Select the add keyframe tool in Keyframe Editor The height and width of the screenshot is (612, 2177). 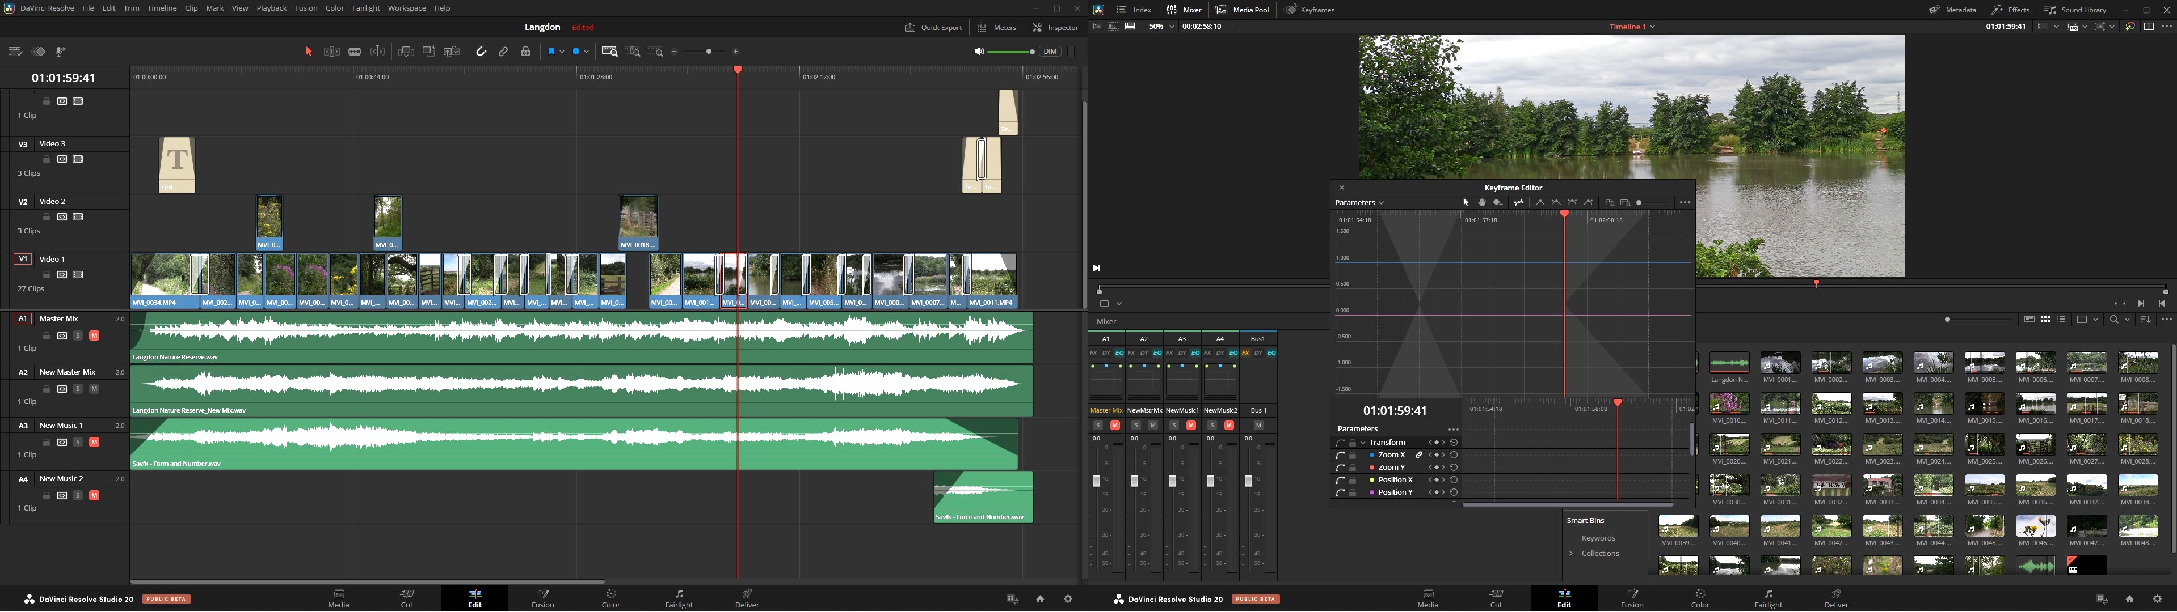[1497, 203]
